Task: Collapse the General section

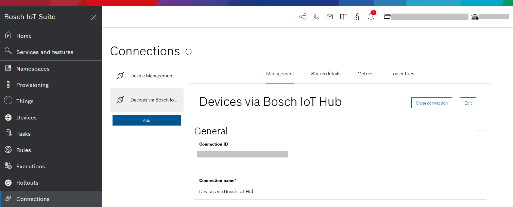Action: 481,131
